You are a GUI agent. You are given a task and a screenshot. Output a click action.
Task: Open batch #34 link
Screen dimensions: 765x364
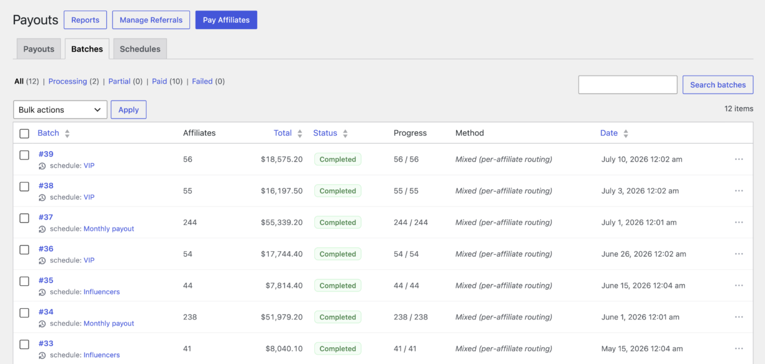[x=46, y=312]
